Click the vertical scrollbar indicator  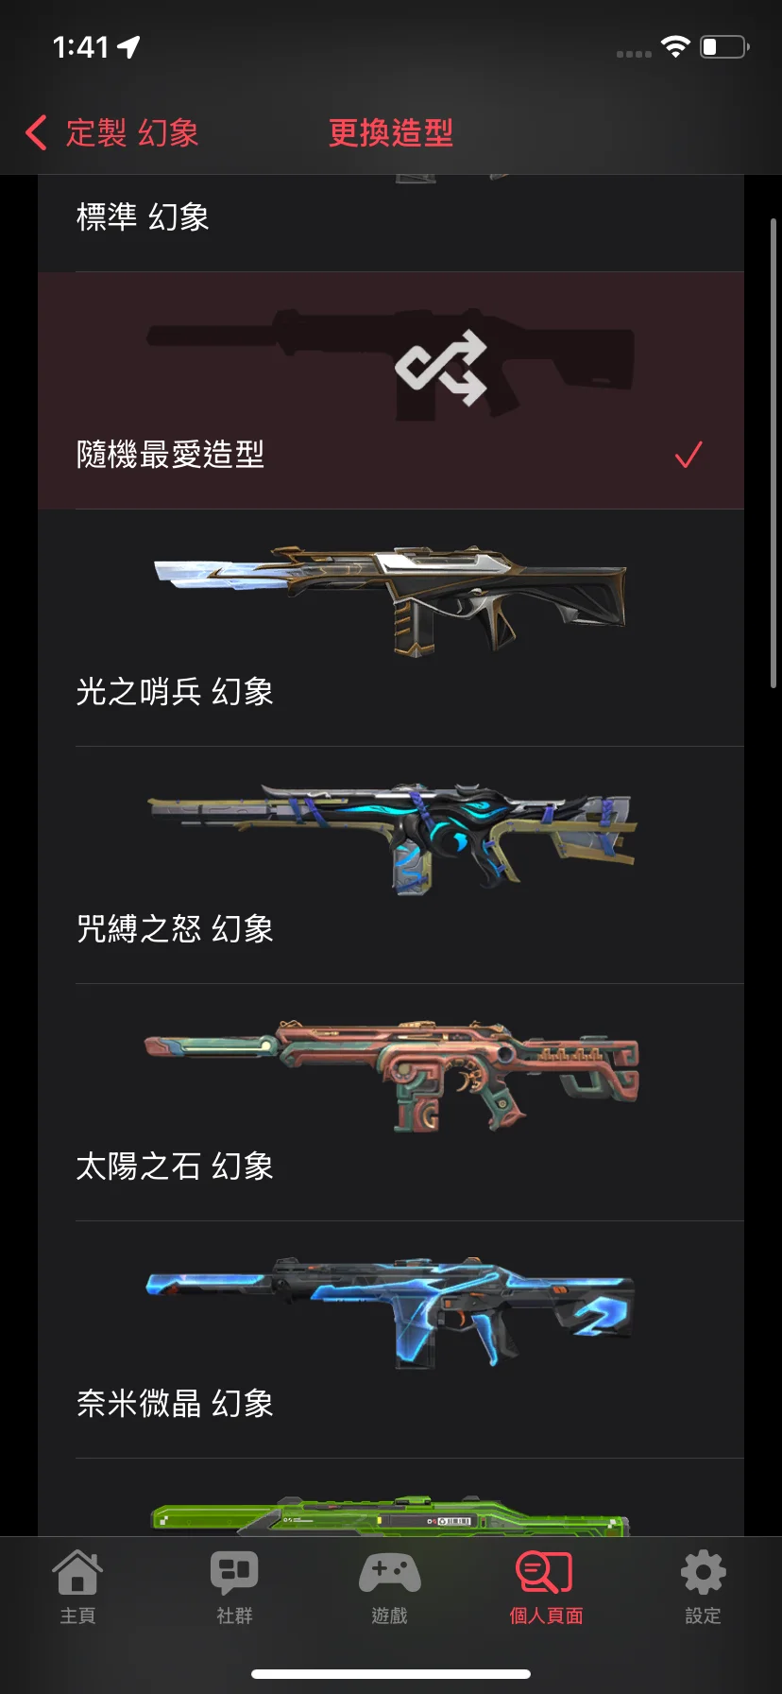click(773, 454)
